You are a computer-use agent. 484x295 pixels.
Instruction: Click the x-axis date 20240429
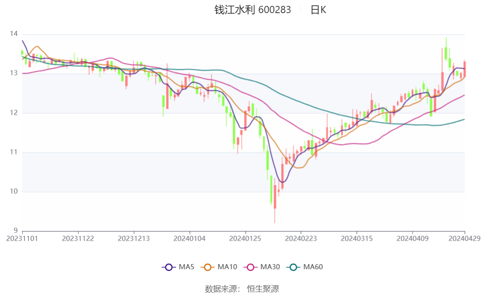[465, 238]
